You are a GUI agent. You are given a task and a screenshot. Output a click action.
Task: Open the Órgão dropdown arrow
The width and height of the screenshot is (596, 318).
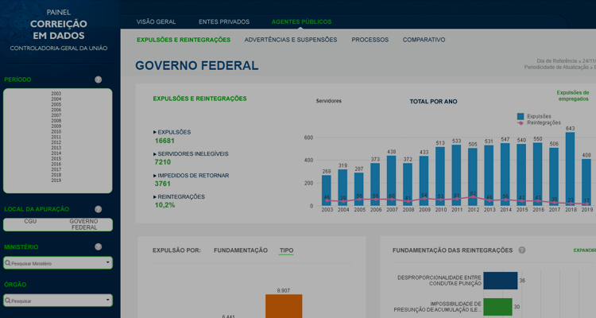pyautogui.click(x=108, y=301)
